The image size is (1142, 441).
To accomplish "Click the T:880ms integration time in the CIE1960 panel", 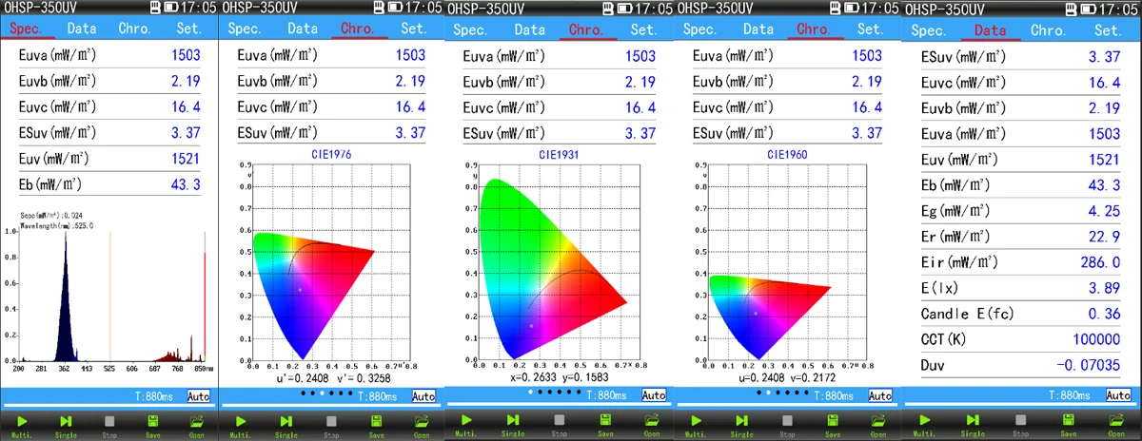I will click(826, 396).
